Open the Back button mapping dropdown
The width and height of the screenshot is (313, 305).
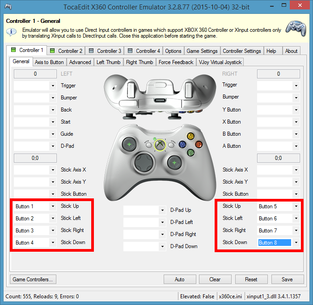53,110
